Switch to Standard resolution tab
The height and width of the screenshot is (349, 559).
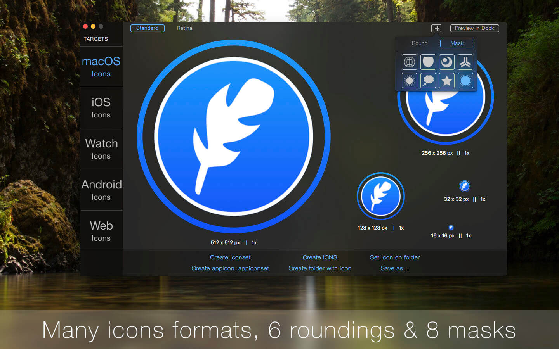(147, 28)
